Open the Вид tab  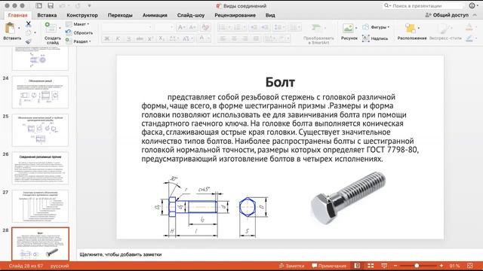270,15
